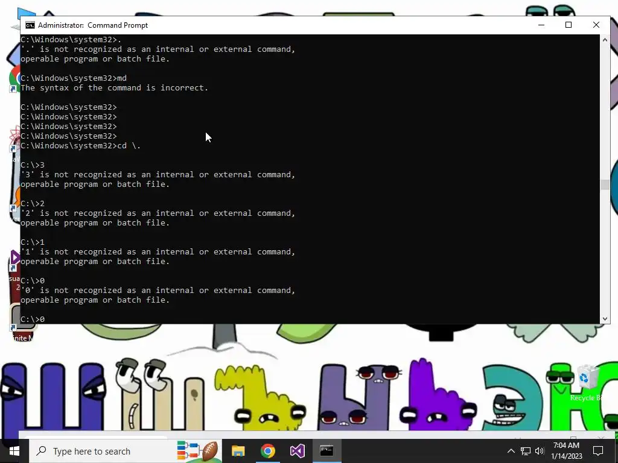Open the search highlights sports icon
The width and height of the screenshot is (618, 463).
(198, 451)
